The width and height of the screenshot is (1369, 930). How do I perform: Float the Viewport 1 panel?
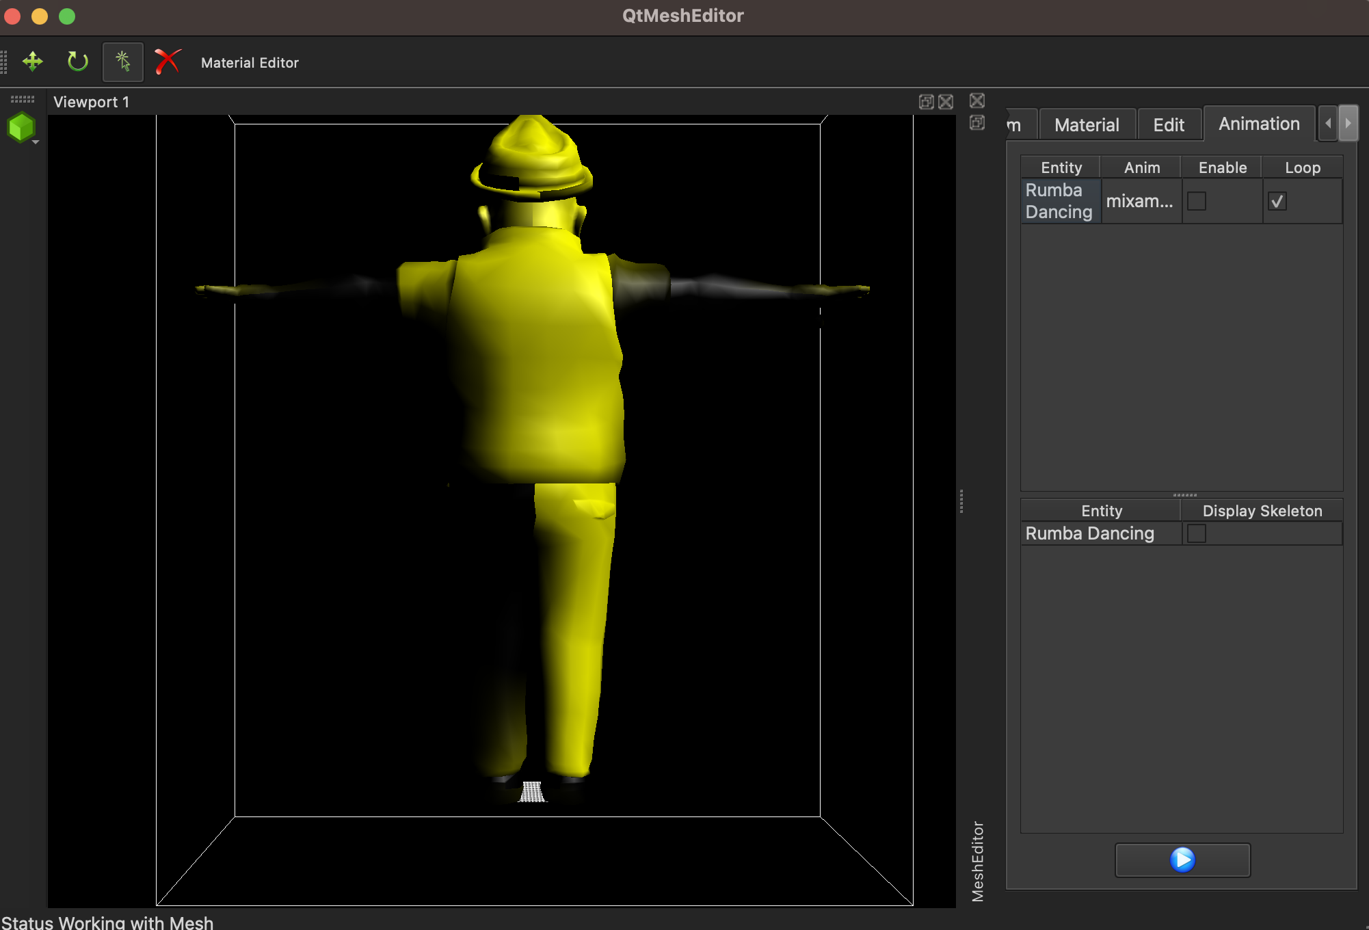click(x=926, y=102)
